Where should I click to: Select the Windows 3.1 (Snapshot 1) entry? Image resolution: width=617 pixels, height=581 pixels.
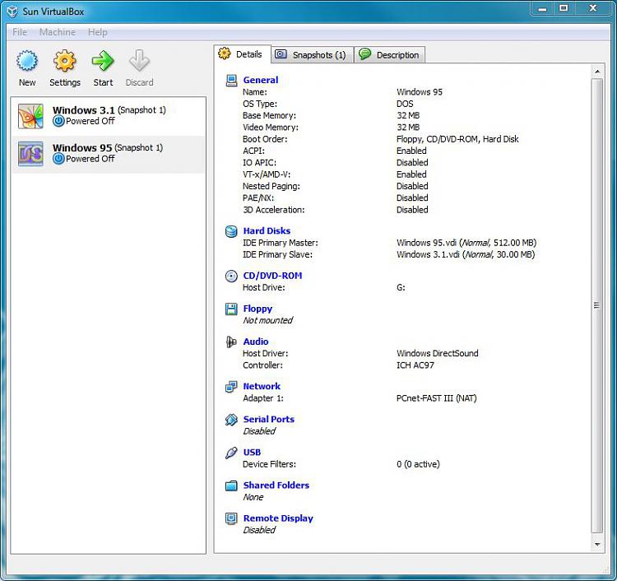pos(109,116)
